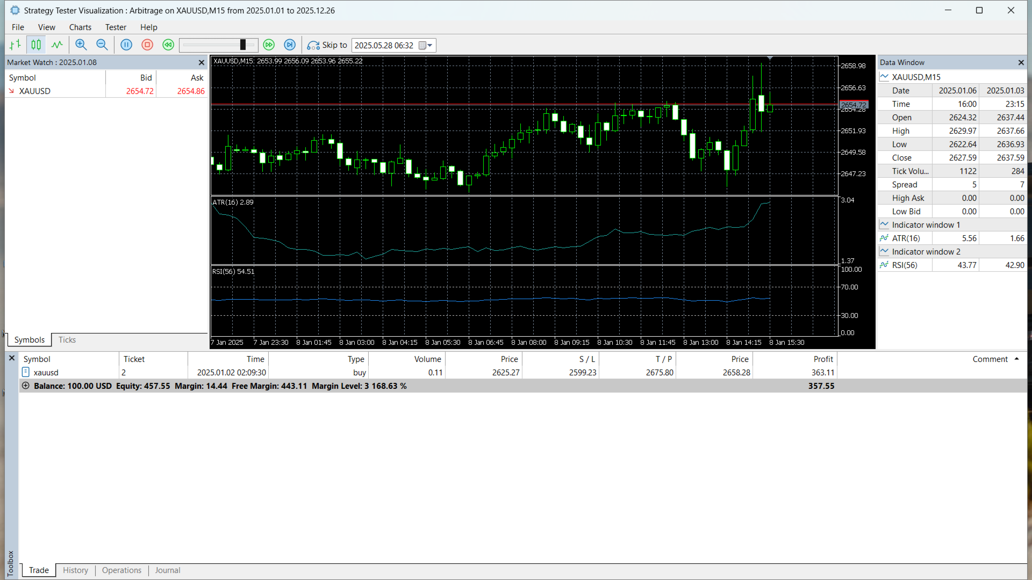Image resolution: width=1032 pixels, height=580 pixels.
Task: Adjust the visualization speed slider
Action: [243, 45]
